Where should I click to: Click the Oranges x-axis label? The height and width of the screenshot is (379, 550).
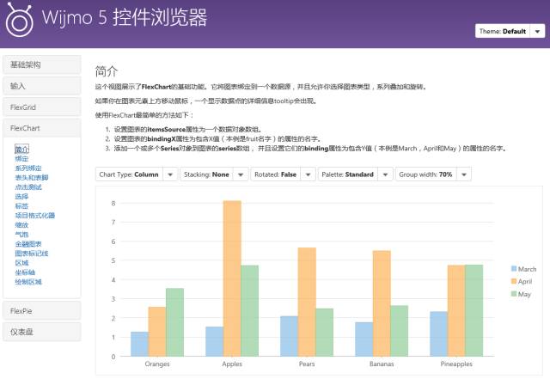[157, 364]
